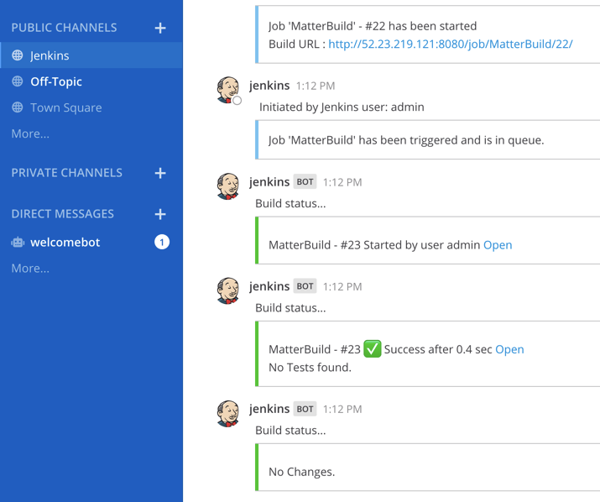Click Open link on the #23 Started message
The height and width of the screenshot is (502, 600).
pyautogui.click(x=498, y=245)
